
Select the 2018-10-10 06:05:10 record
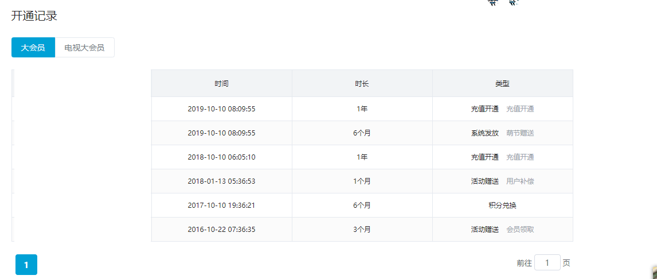[221, 157]
